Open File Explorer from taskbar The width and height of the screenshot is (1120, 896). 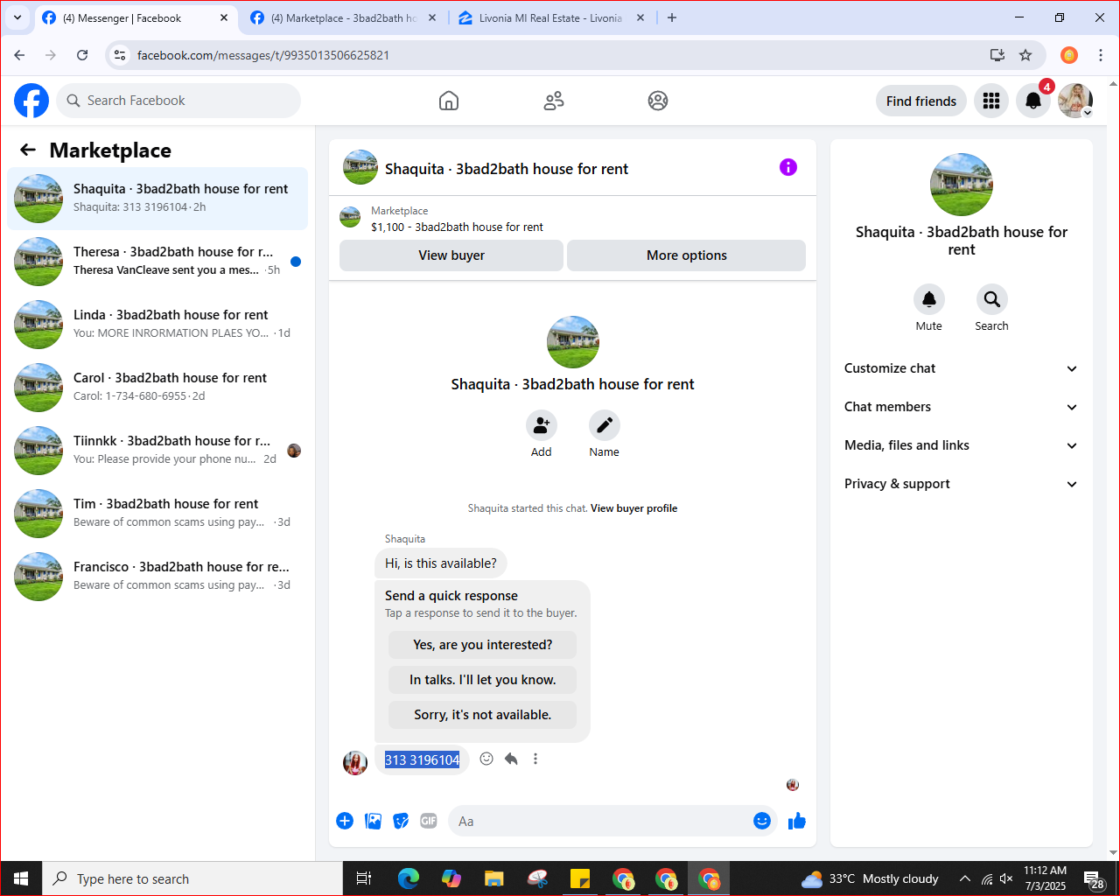click(494, 878)
